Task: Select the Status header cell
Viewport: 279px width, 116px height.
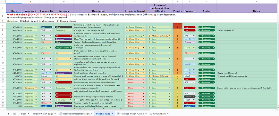Action: pos(207,8)
